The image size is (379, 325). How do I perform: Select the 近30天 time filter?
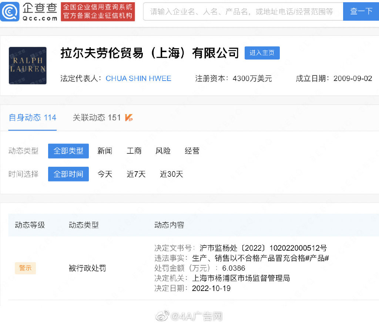tap(171, 174)
